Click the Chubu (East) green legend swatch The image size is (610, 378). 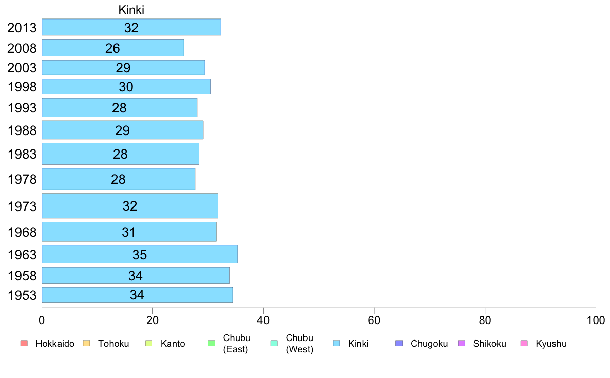[212, 344]
